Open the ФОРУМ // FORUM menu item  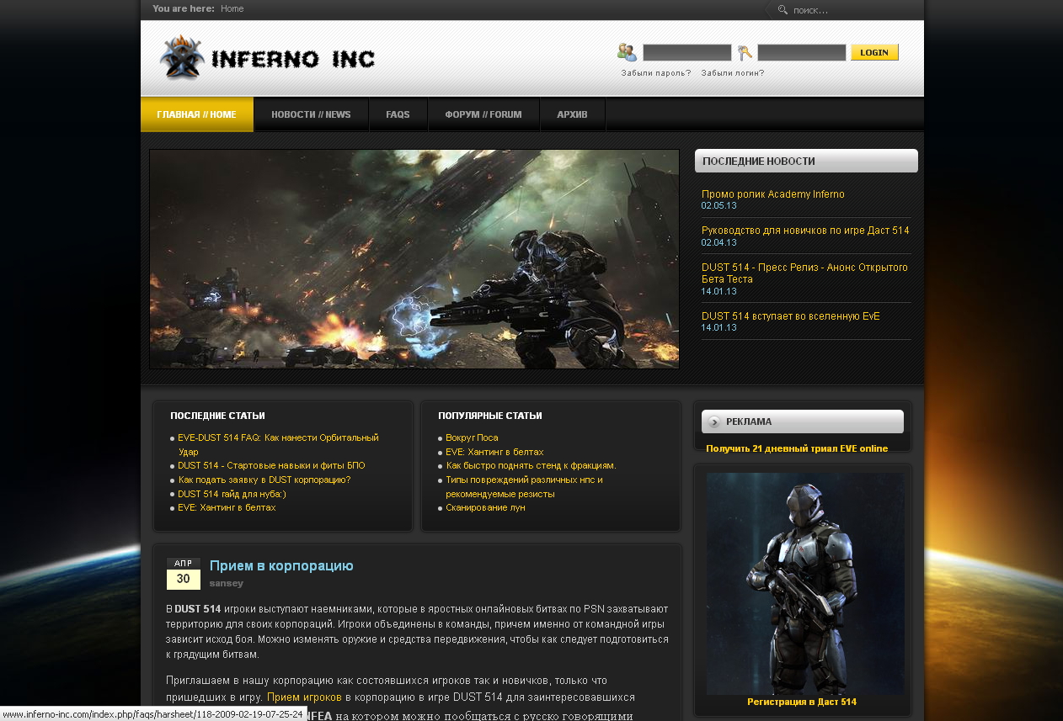point(483,114)
